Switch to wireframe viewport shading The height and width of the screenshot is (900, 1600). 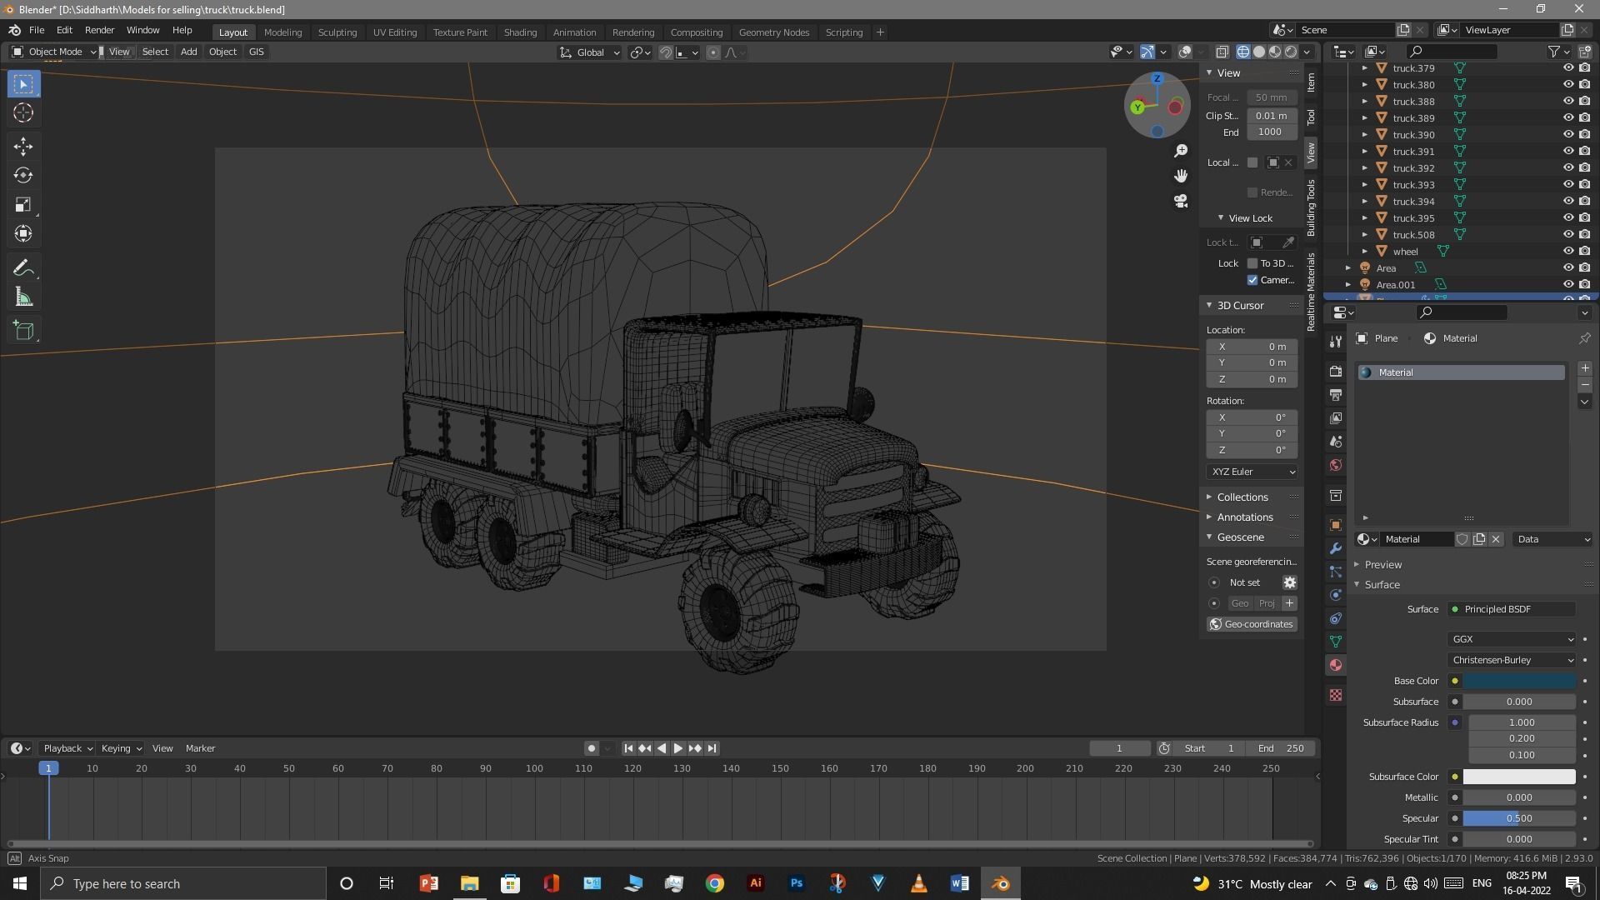point(1243,52)
